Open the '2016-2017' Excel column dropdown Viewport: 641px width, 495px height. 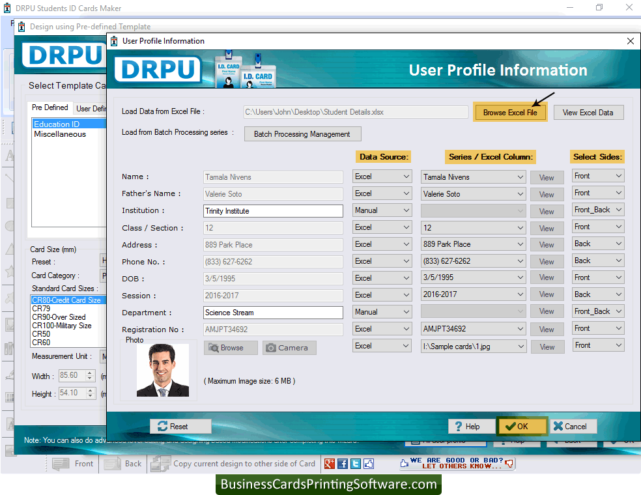tap(473, 294)
